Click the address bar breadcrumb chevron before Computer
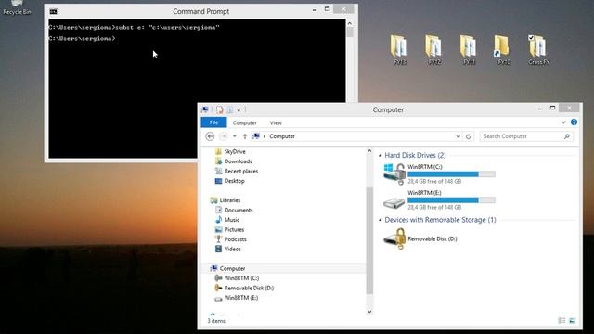The width and height of the screenshot is (594, 334). (265, 136)
